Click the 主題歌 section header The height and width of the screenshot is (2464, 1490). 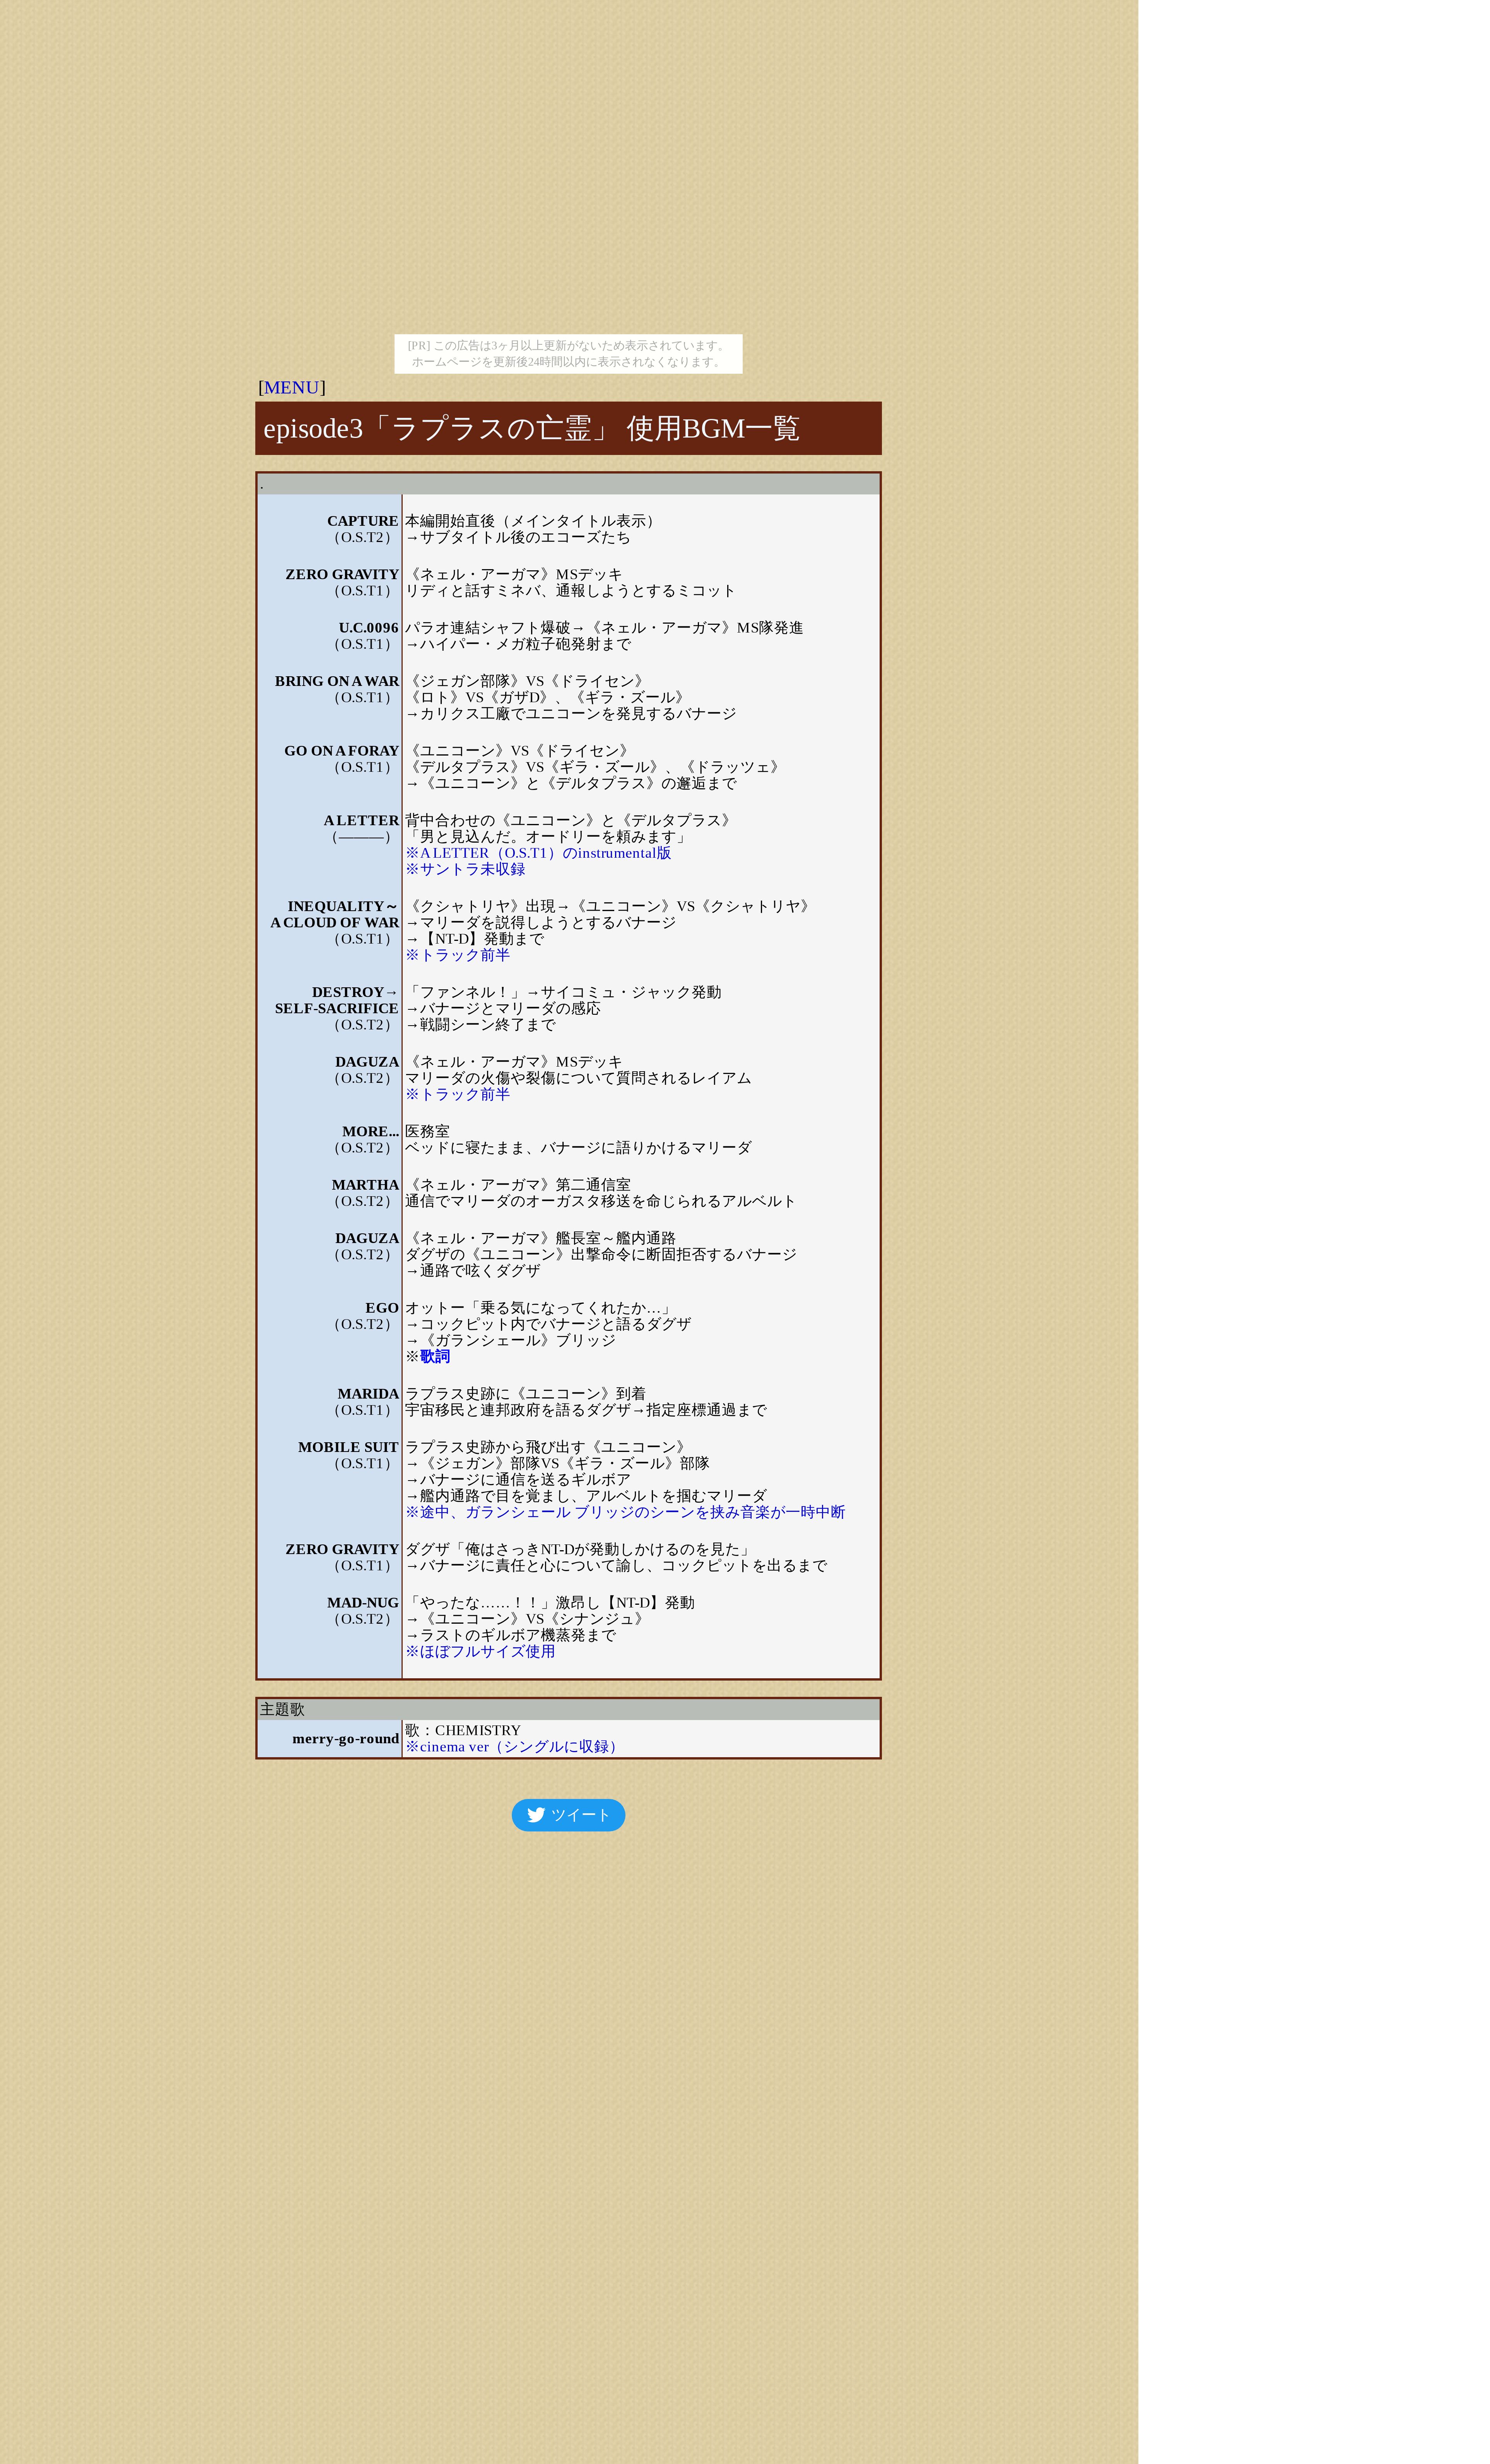coord(568,1710)
